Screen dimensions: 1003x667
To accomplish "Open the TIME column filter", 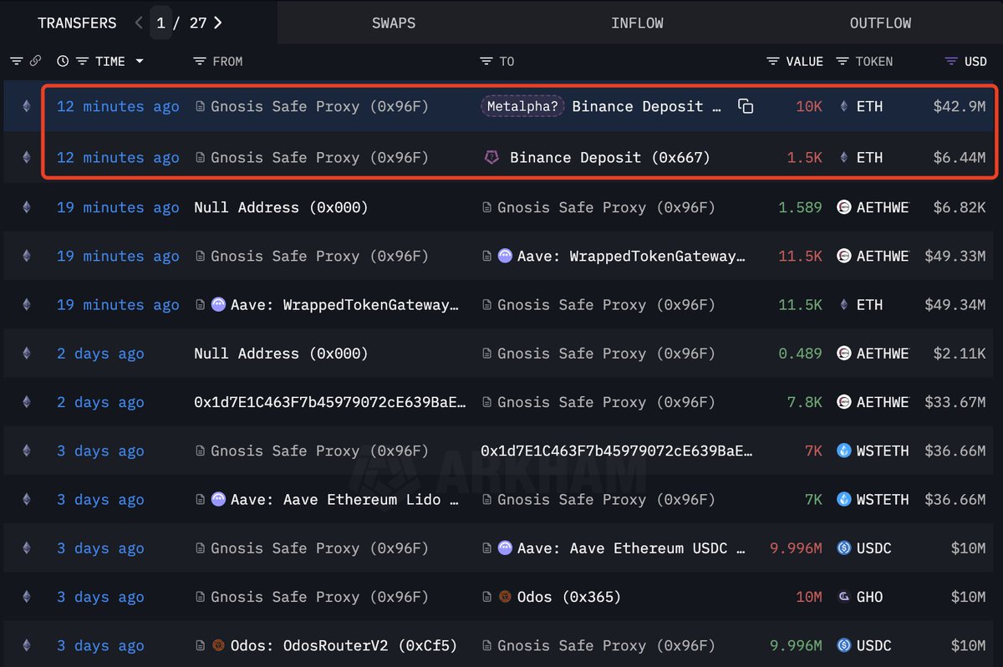I will (82, 61).
